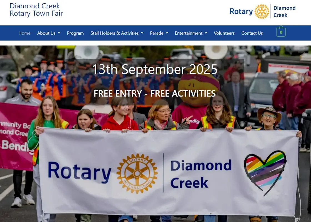
Task: Expand the Entertainment dropdown chevron
Action: 206,33
